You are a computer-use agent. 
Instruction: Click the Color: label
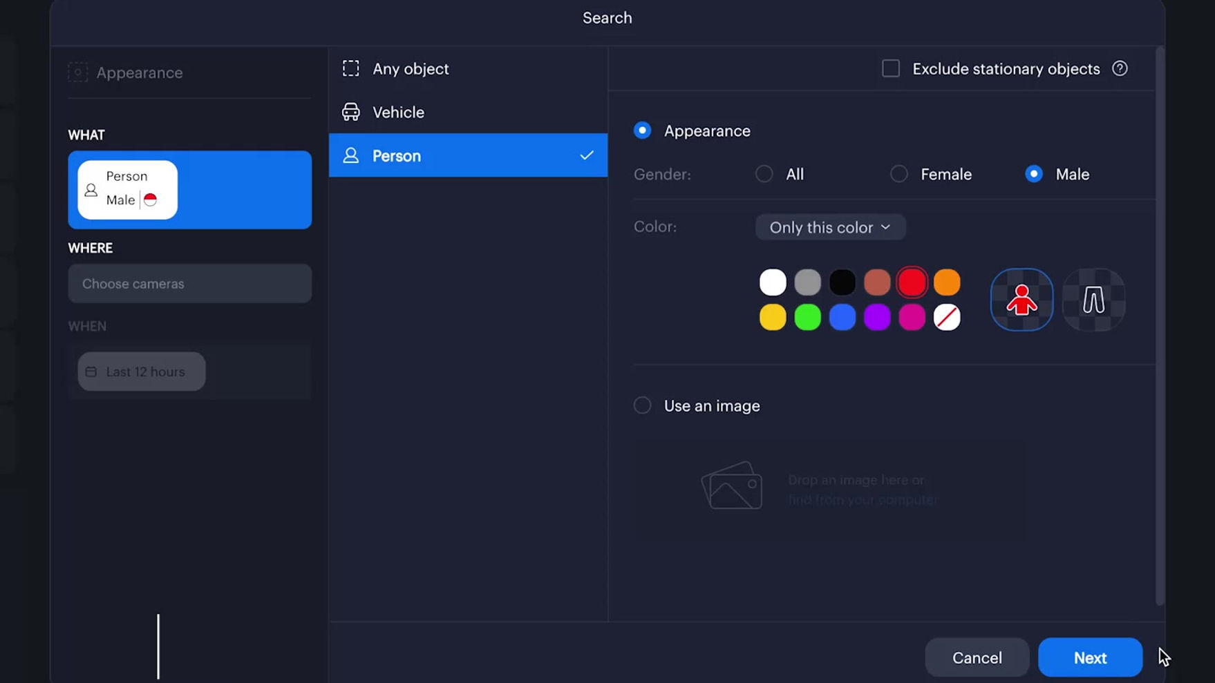655,227
